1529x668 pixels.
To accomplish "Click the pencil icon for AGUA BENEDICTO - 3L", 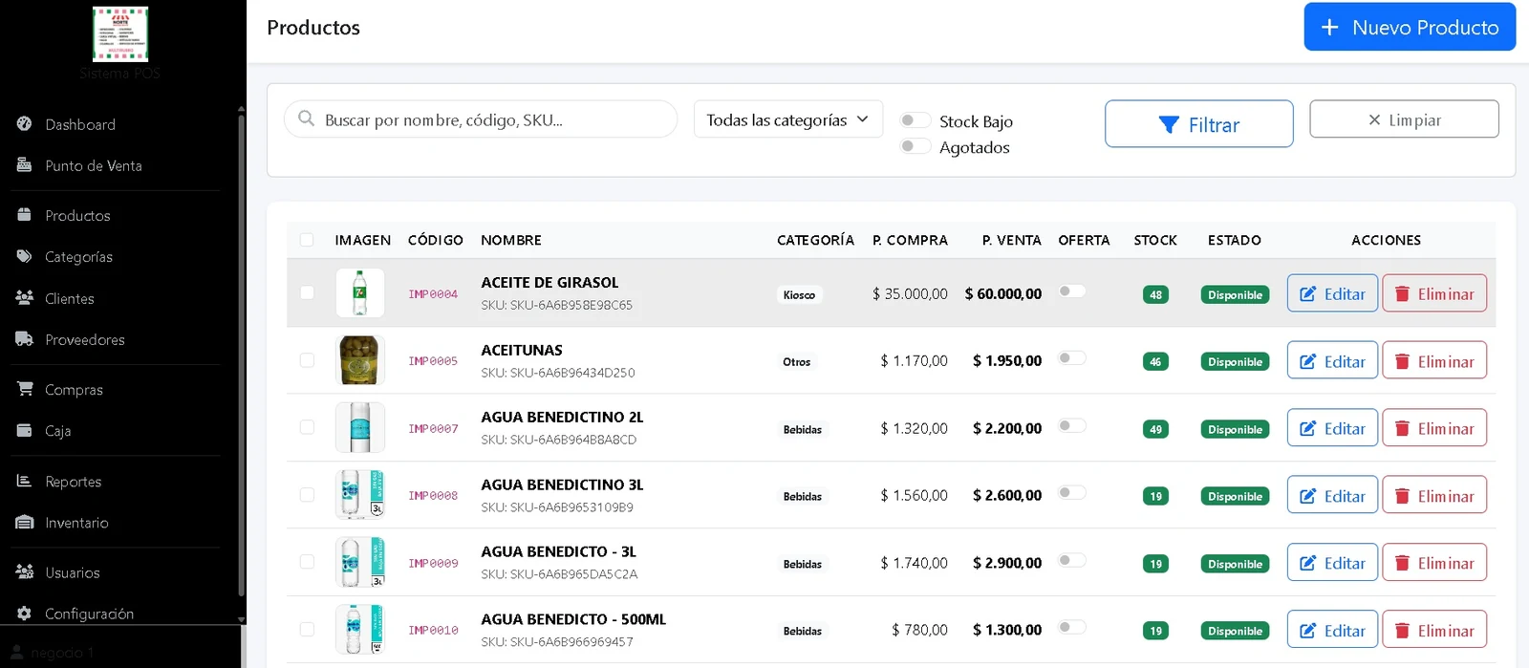I will pyautogui.click(x=1307, y=563).
